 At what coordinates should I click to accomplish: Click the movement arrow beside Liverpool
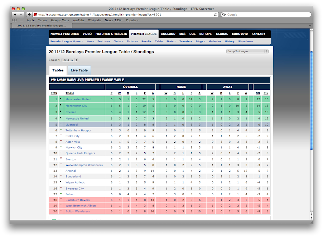(x=61, y=124)
